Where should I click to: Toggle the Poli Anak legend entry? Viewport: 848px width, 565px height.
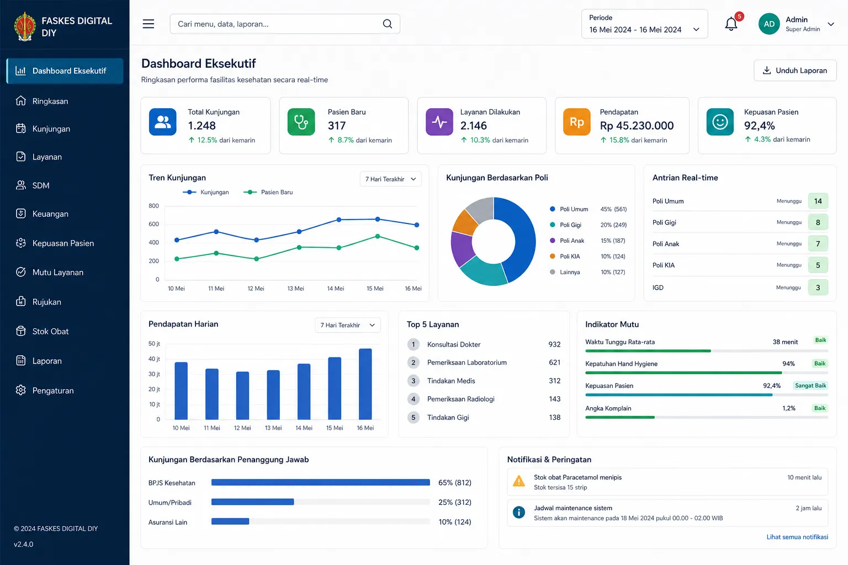coord(567,241)
